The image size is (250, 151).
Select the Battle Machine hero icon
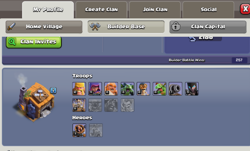tap(79, 130)
